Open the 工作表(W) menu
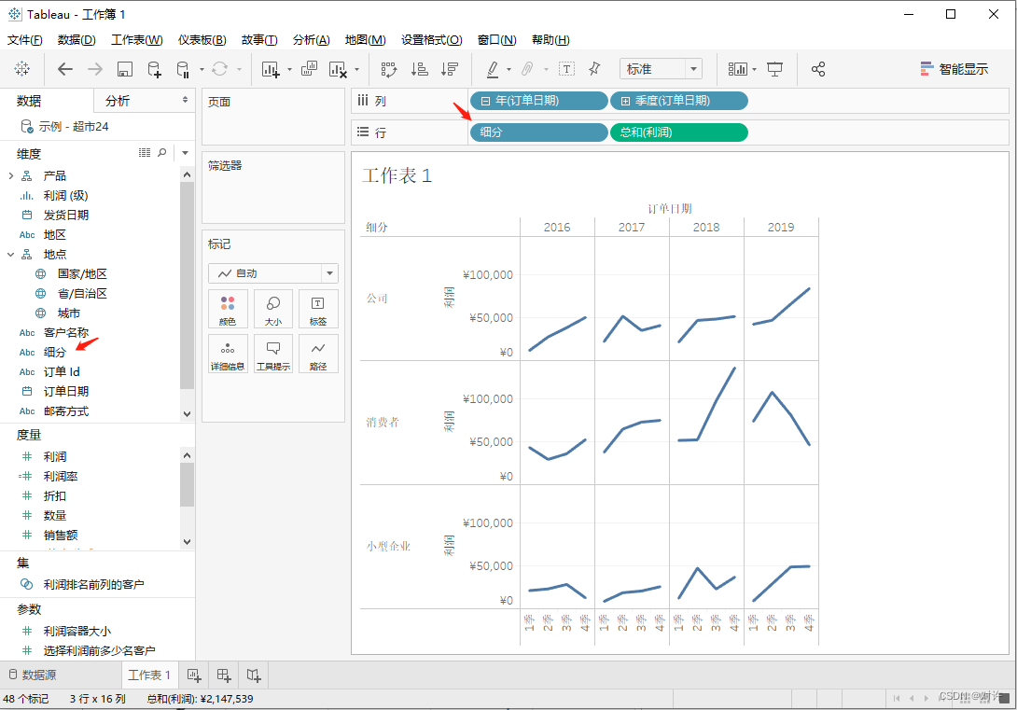The image size is (1017, 710). click(137, 40)
